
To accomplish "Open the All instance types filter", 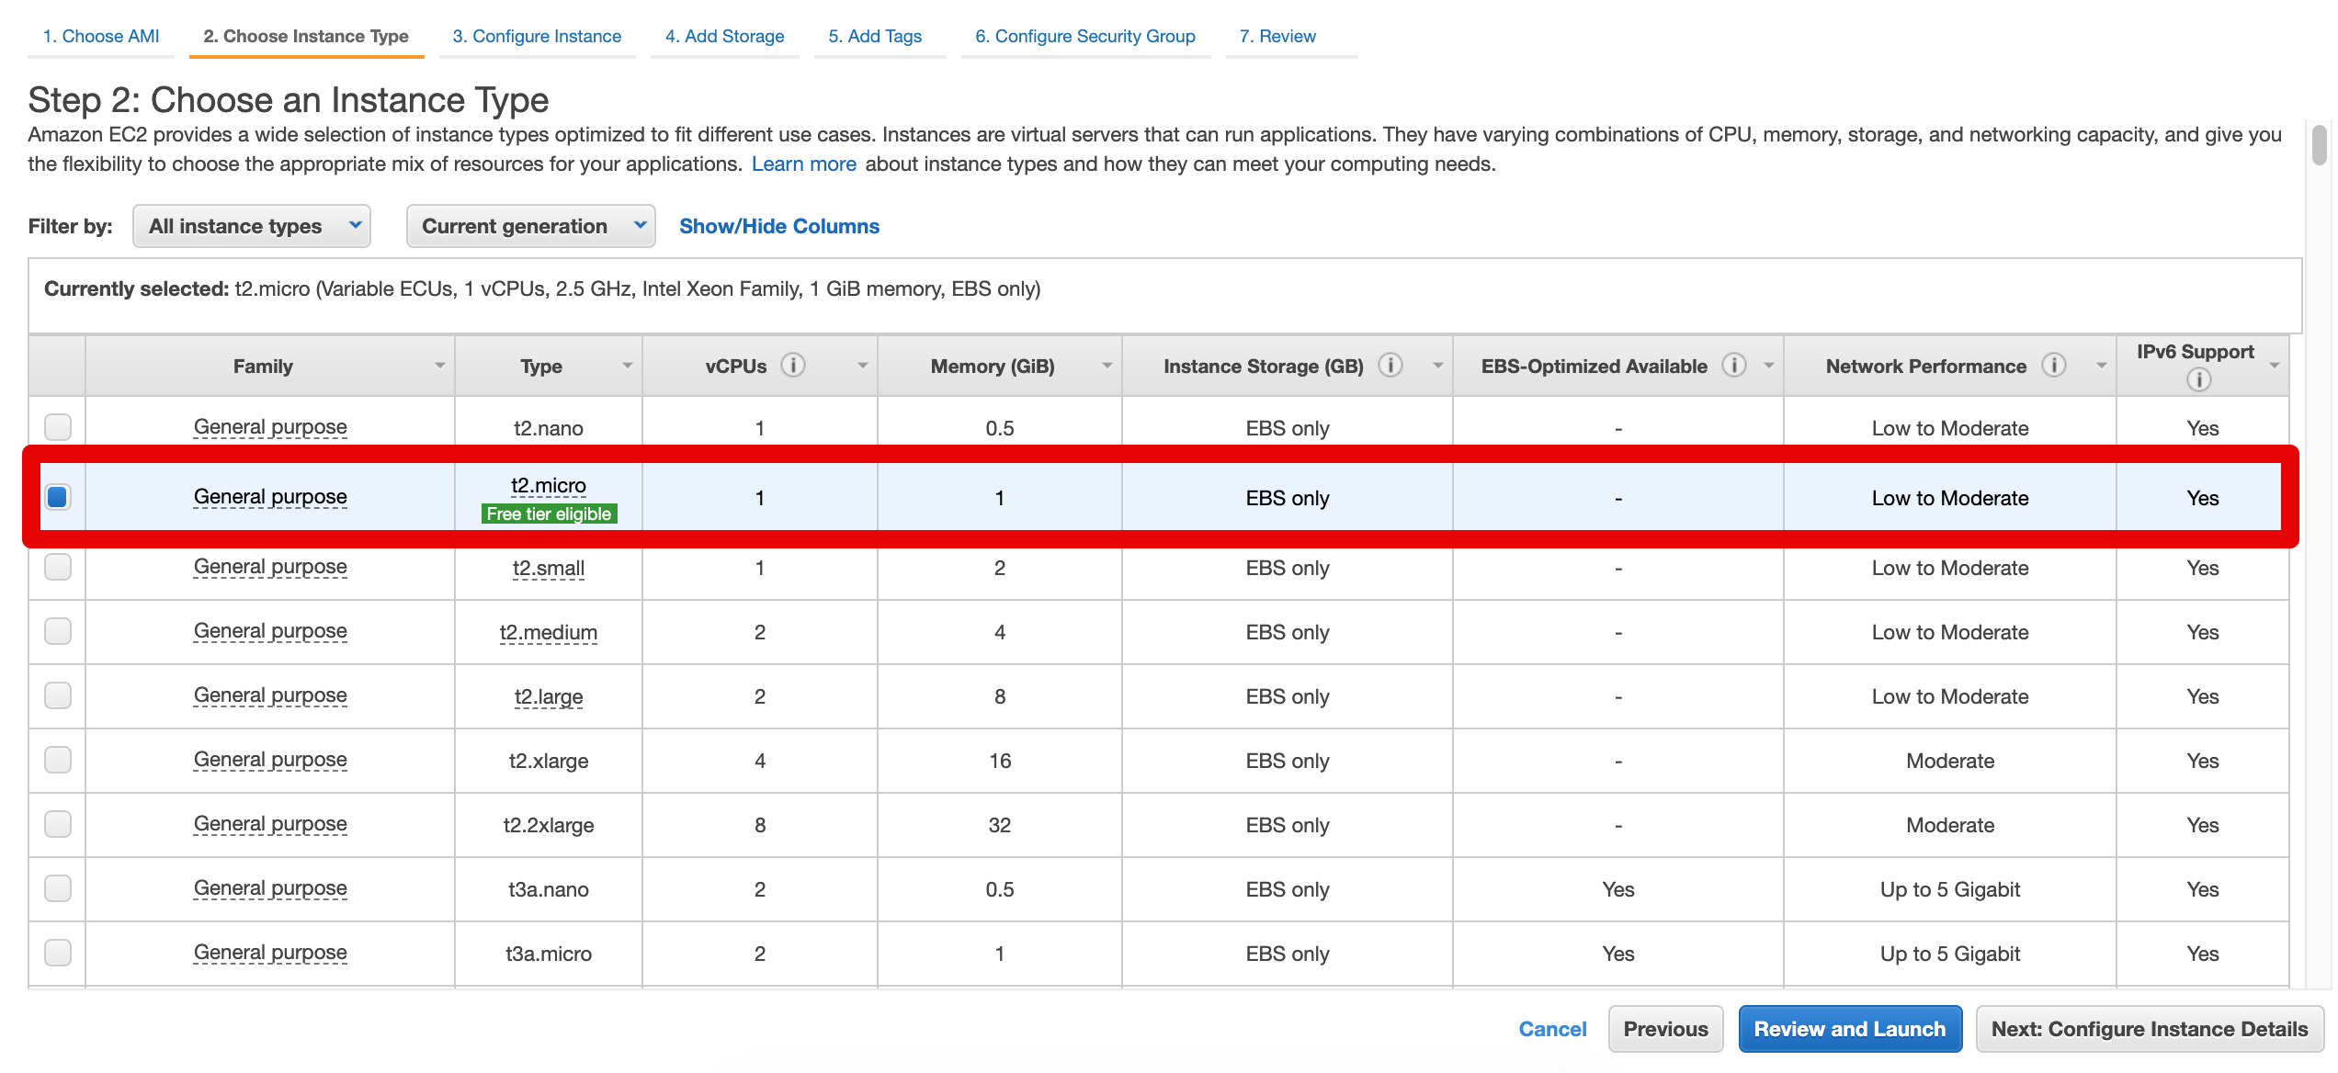I will 251,225.
